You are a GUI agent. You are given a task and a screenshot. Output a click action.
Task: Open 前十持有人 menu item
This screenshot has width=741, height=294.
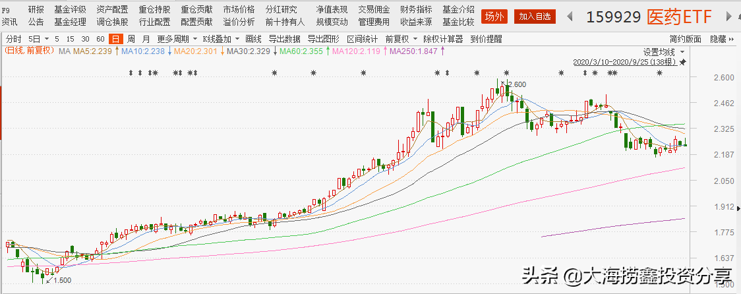pyautogui.click(x=285, y=22)
